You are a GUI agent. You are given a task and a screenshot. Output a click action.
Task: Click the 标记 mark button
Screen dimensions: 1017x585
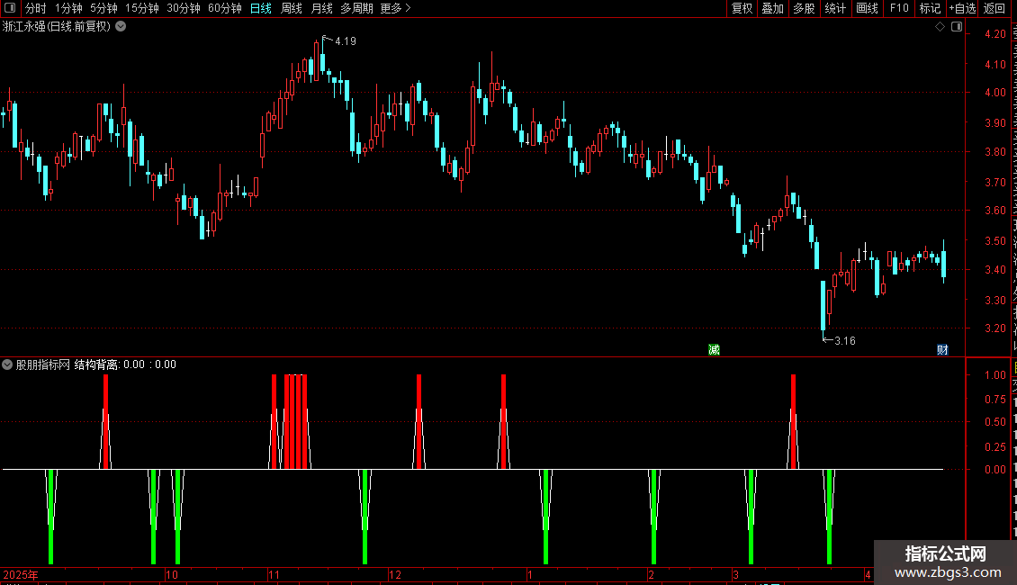(930, 8)
